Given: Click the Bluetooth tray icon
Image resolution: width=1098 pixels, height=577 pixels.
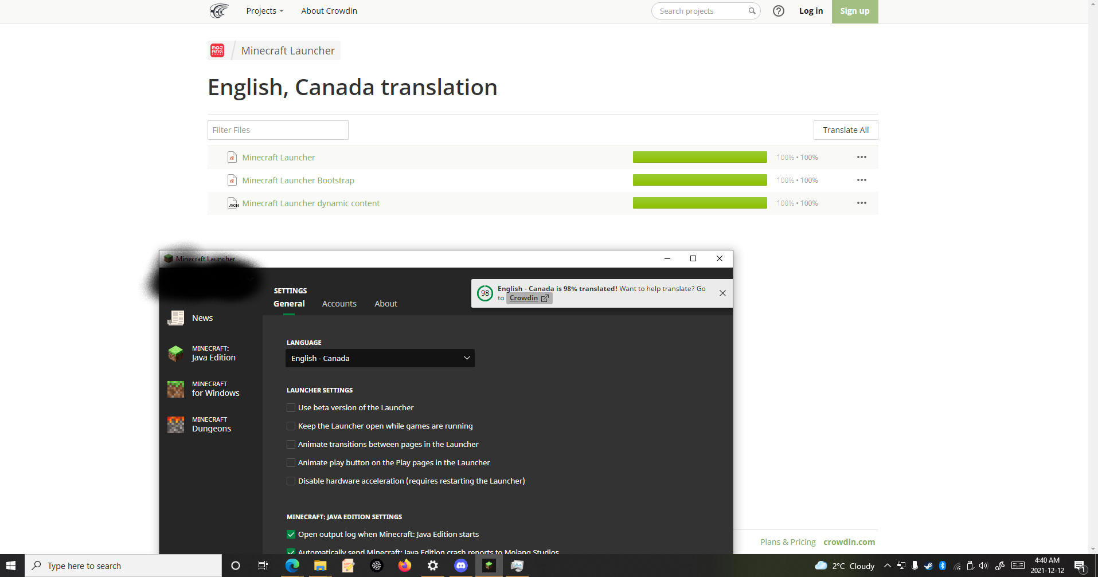Looking at the screenshot, I should tap(942, 566).
